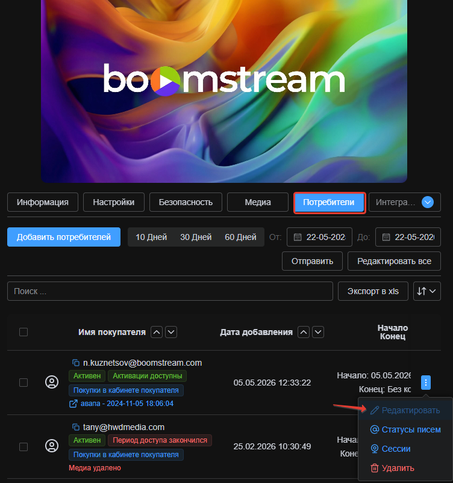Click tany@hwdmedia.com email text
Image resolution: width=453 pixels, height=483 pixels.
click(x=123, y=427)
